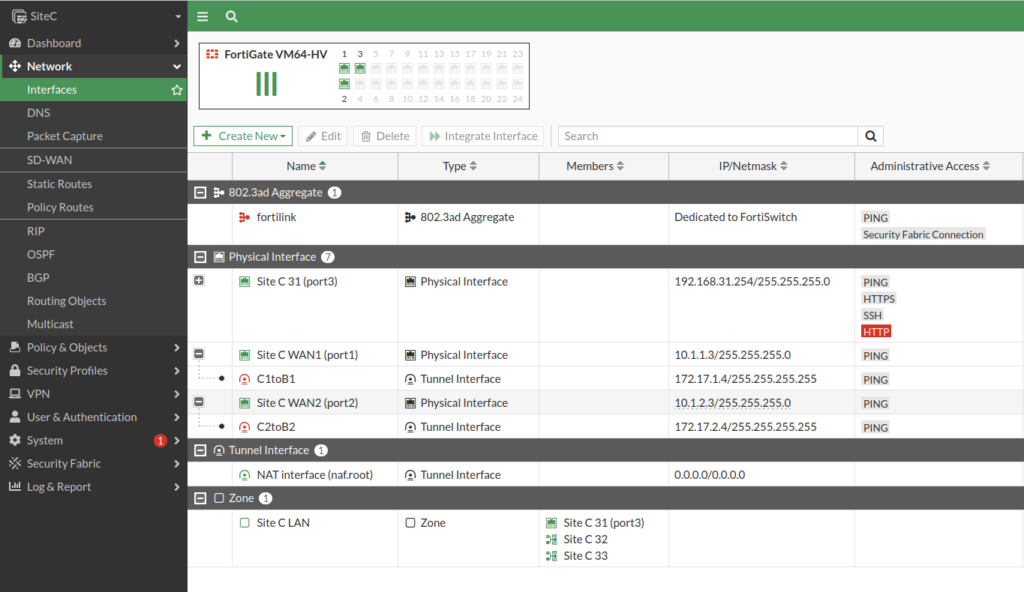Click the FortiGate VM64-HV device label
Viewport: 1024px width, 592px height.
275,55
